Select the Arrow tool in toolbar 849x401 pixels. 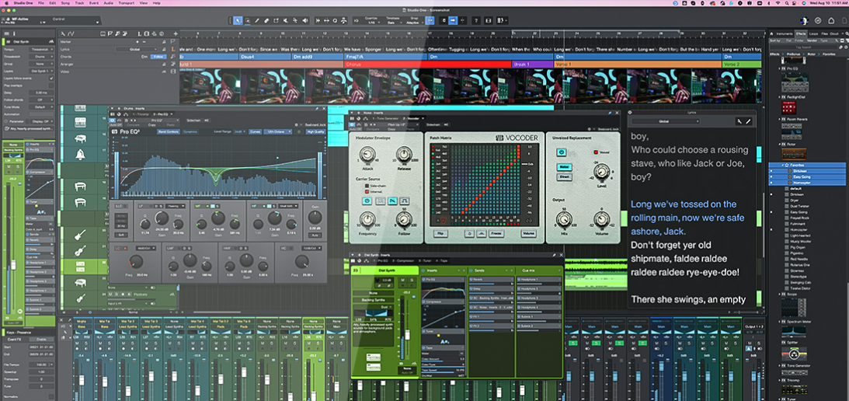pos(237,20)
